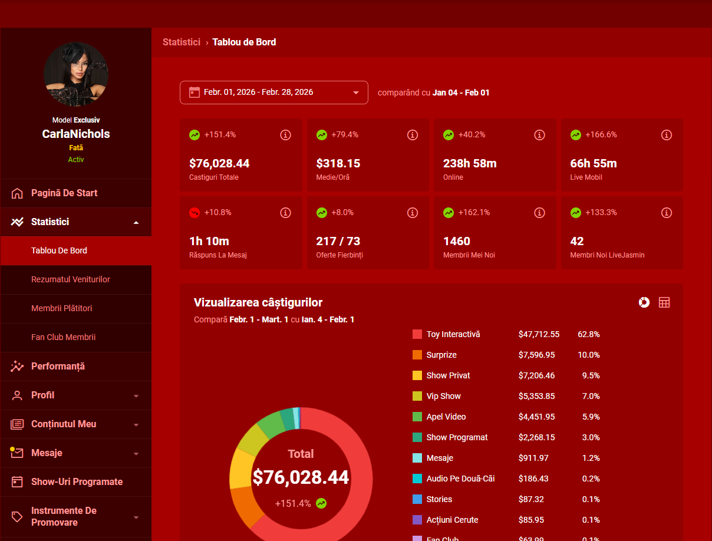Switch earnings view to table grid icon
Viewport: 712px width, 541px height.
(664, 302)
